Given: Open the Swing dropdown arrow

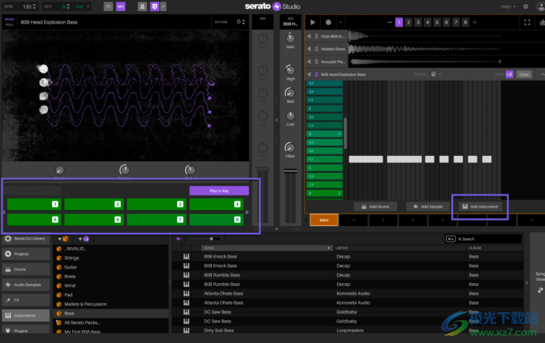Looking at the screenshot, I should [x=440, y=74].
